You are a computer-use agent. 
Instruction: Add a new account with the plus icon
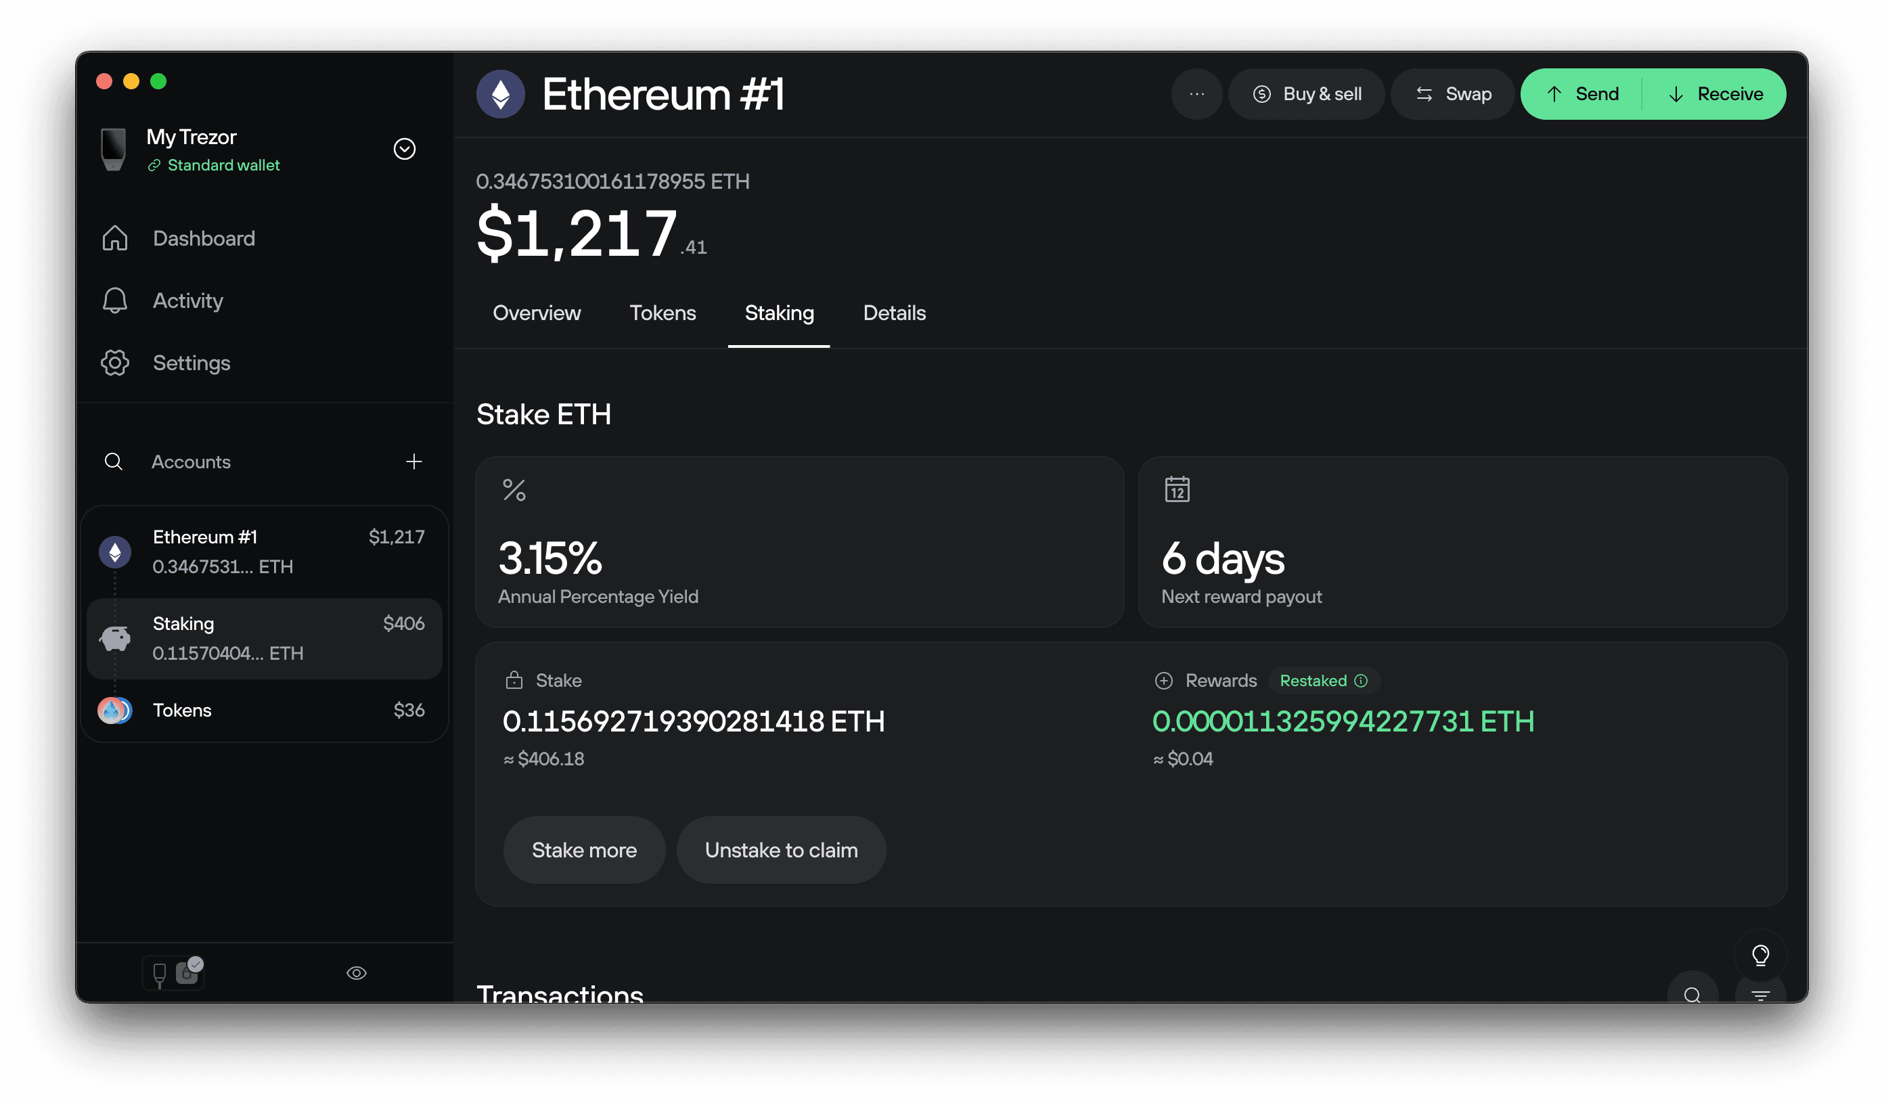click(414, 462)
